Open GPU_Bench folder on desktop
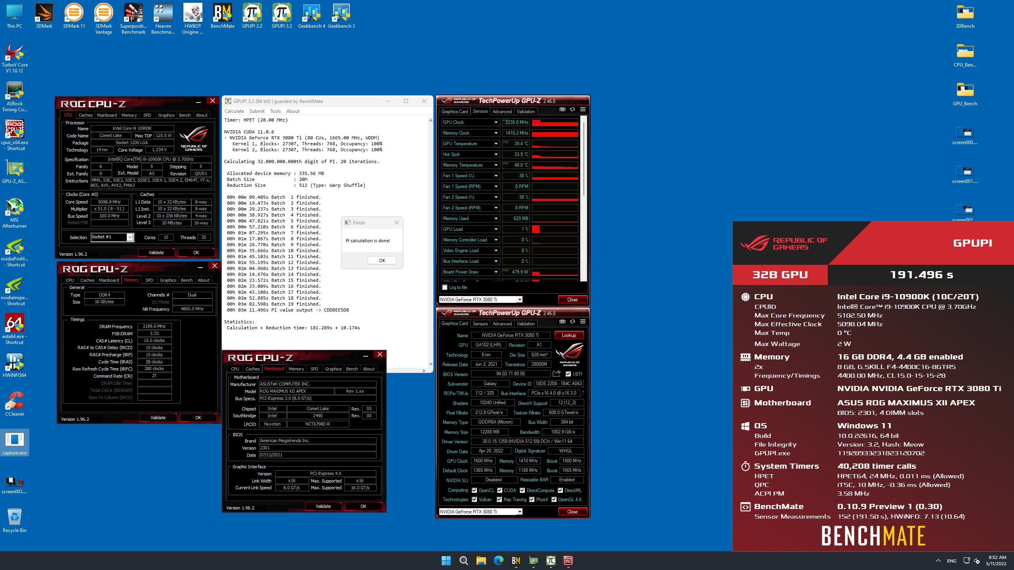Screen dimensions: 1014x570 click(x=965, y=94)
